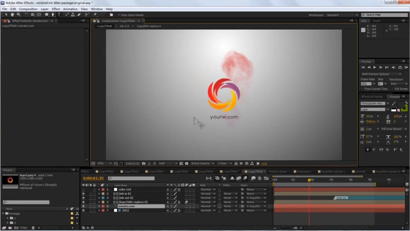Open the Composition menu
The image size is (410, 231).
(x=28, y=9)
